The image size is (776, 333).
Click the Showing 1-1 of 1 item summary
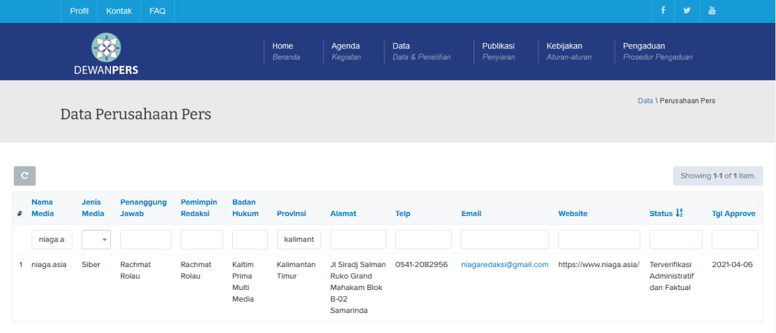718,176
